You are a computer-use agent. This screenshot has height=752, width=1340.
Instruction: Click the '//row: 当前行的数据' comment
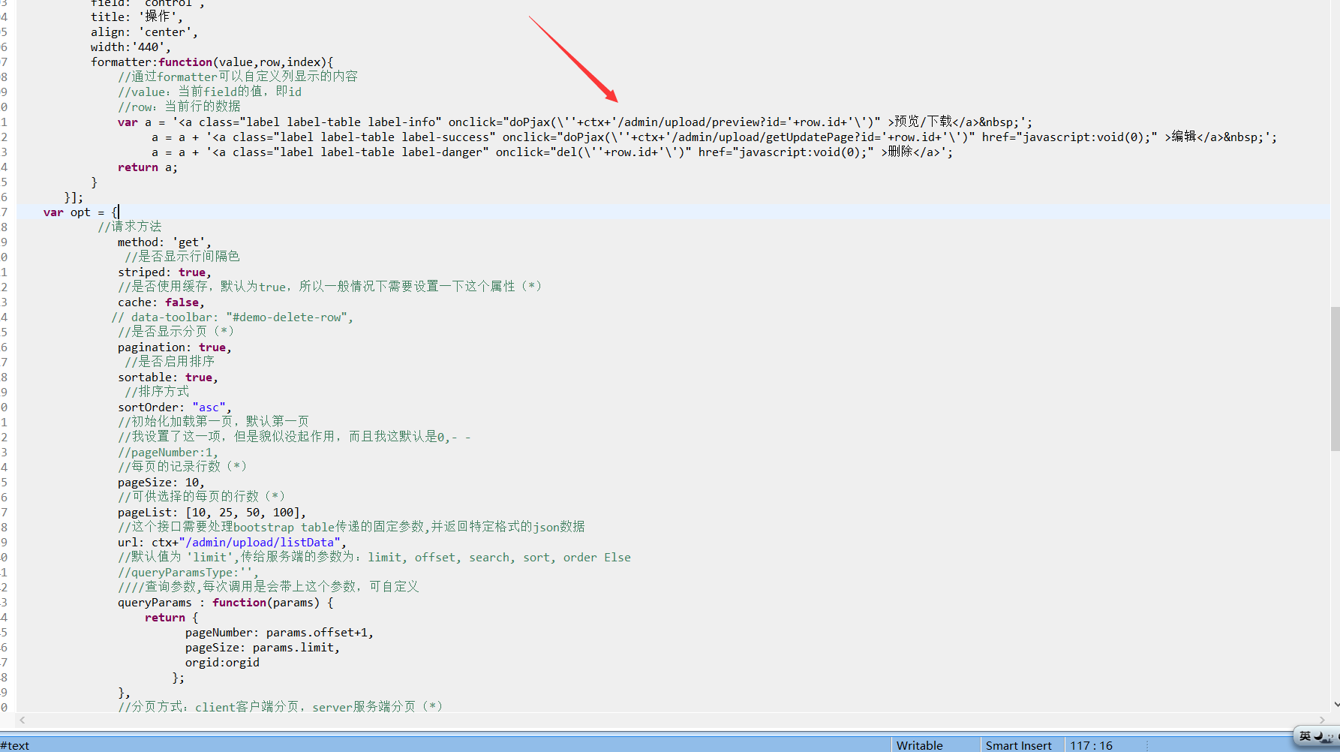pos(179,107)
